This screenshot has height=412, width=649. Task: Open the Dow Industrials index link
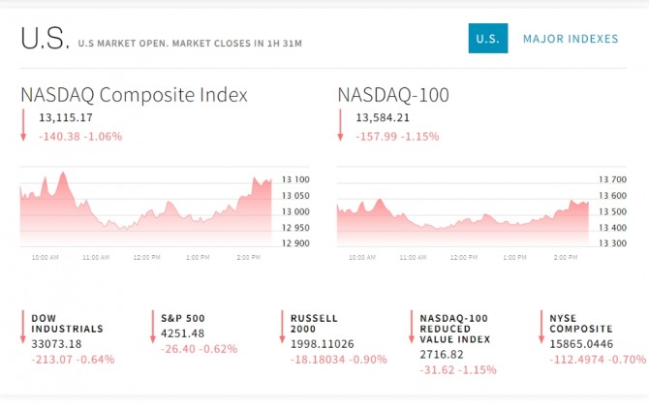click(x=67, y=324)
